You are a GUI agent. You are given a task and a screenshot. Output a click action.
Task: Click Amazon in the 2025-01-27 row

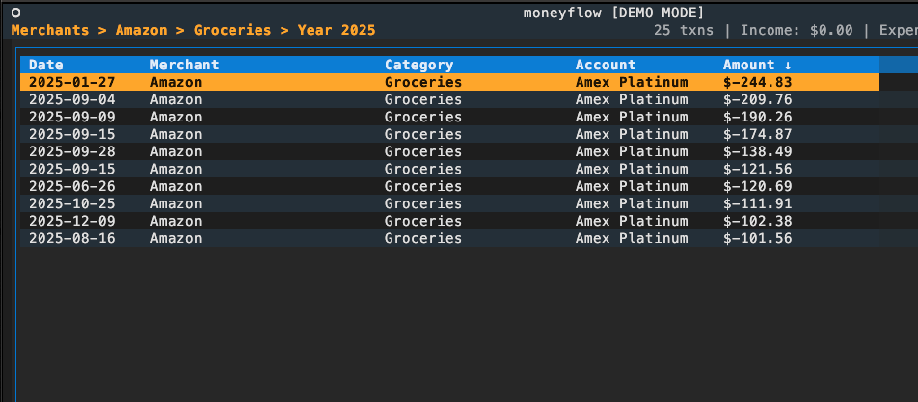coord(175,82)
